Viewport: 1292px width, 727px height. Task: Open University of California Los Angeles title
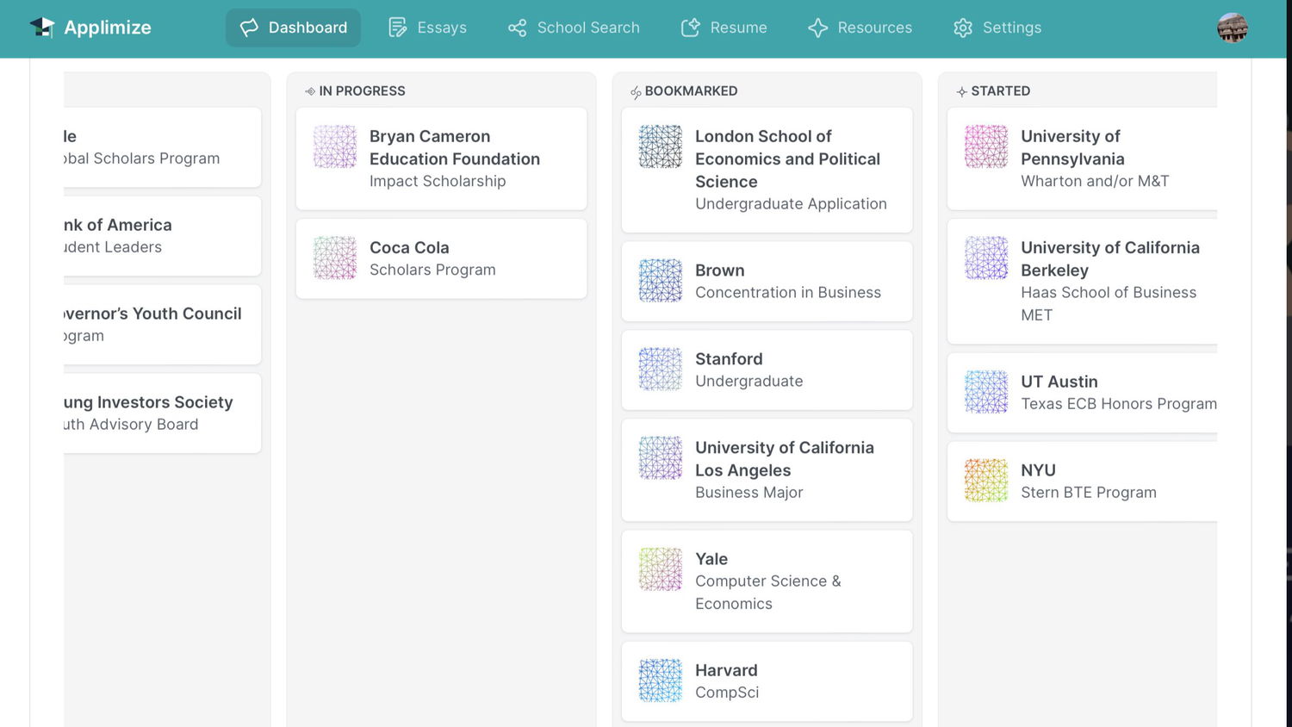pos(785,459)
